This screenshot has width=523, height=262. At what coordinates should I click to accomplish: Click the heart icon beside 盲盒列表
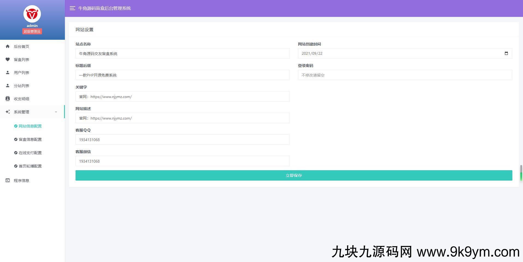(x=8, y=59)
